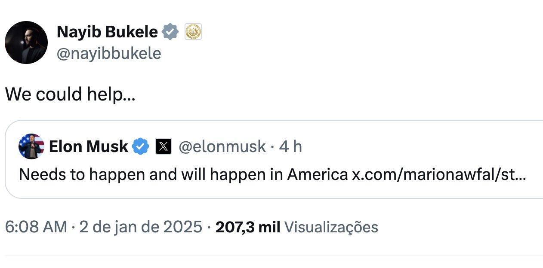Click the Visualizações label
The height and width of the screenshot is (268, 543).
[331, 227]
